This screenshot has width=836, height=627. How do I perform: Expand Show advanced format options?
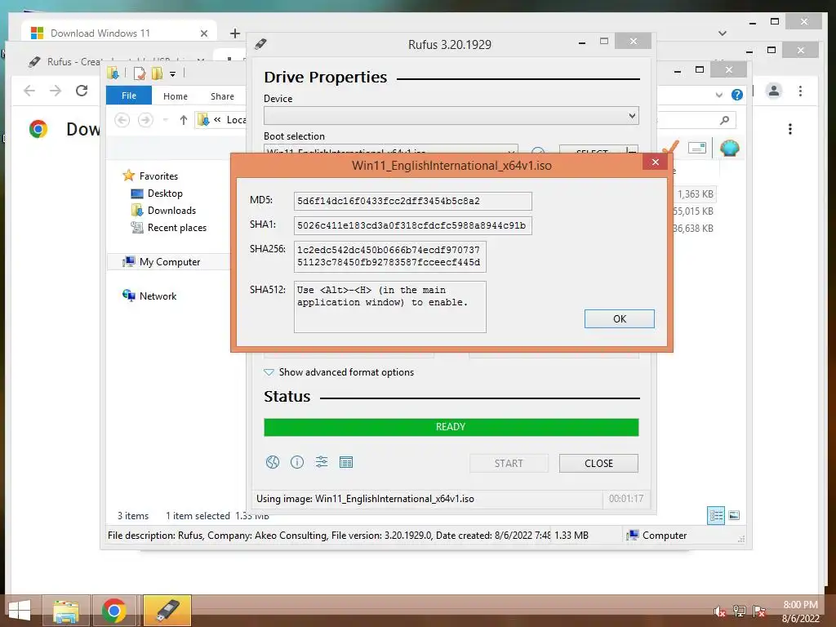[x=339, y=372]
